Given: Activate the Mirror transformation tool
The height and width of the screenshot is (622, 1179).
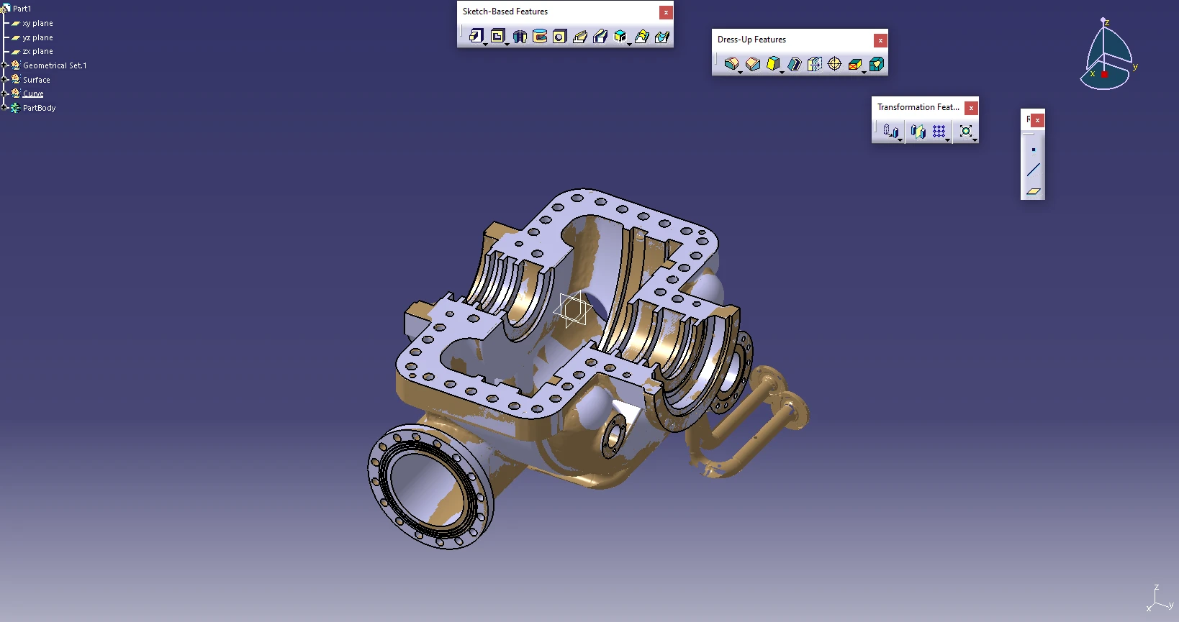Looking at the screenshot, I should (x=918, y=131).
